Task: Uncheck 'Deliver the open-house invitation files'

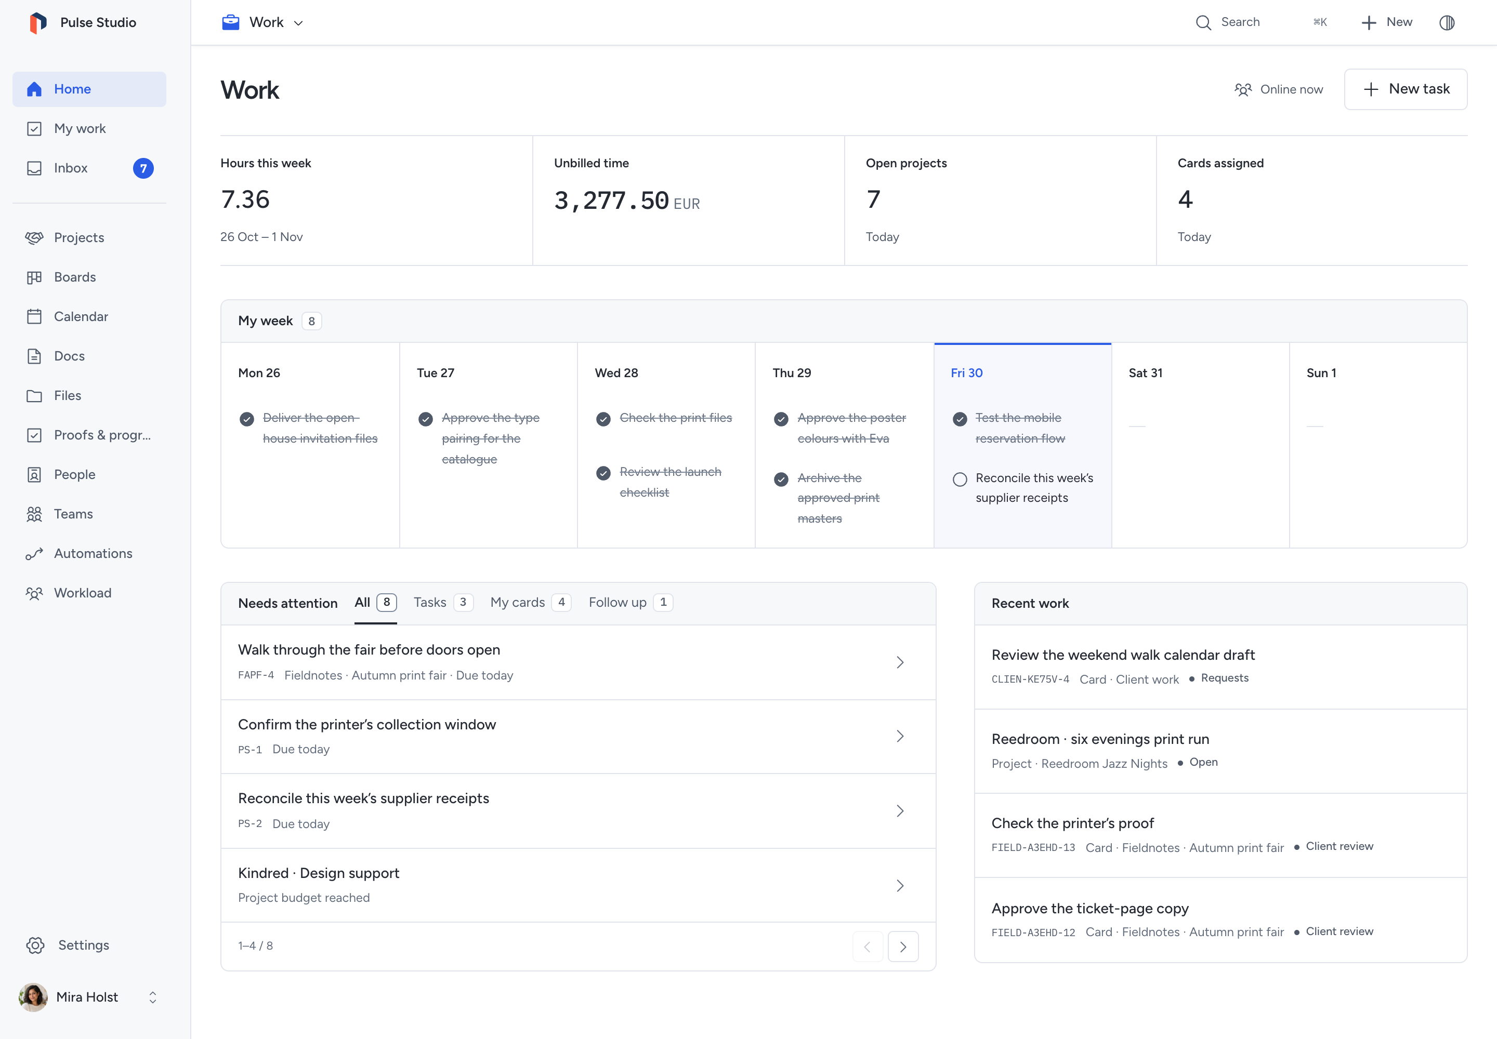Action: pyautogui.click(x=247, y=419)
